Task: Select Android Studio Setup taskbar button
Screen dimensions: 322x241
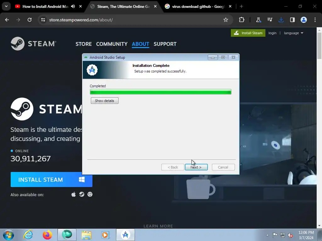Action: coord(125,235)
